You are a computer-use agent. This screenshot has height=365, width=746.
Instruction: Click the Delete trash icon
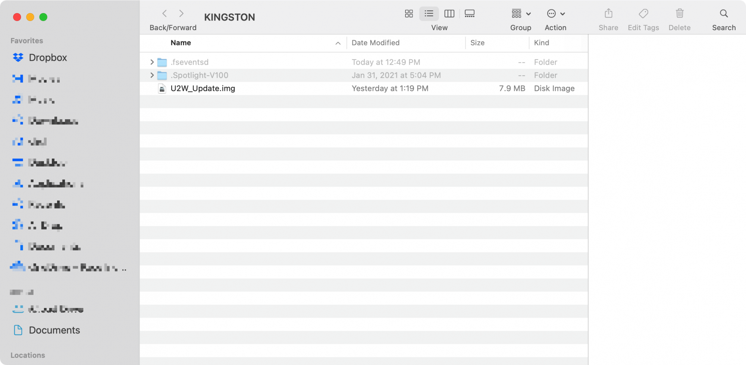point(680,14)
